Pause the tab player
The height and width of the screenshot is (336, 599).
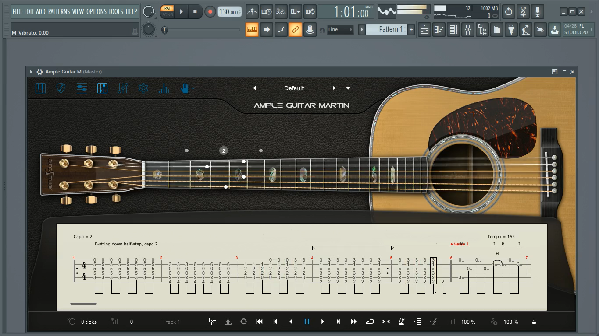tap(307, 322)
